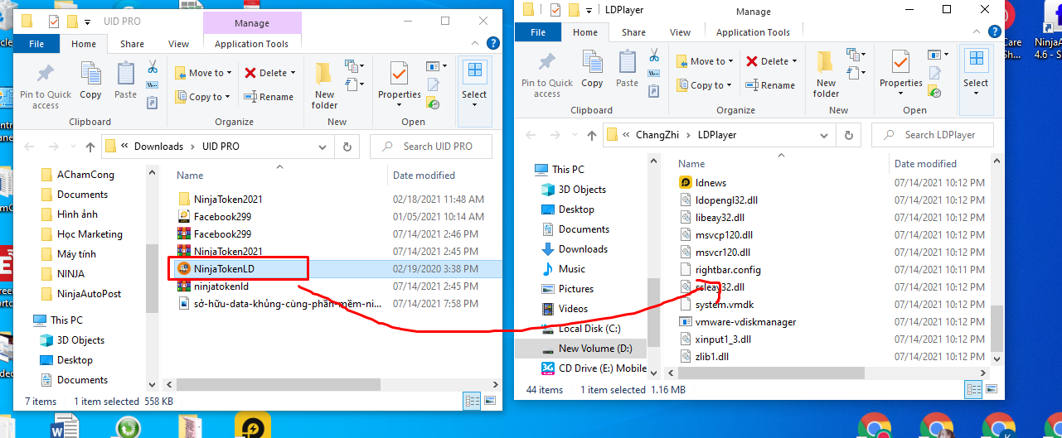The width and height of the screenshot is (1062, 438).
Task: Click History icon in LDPlayer Open group
Action: coord(935,92)
